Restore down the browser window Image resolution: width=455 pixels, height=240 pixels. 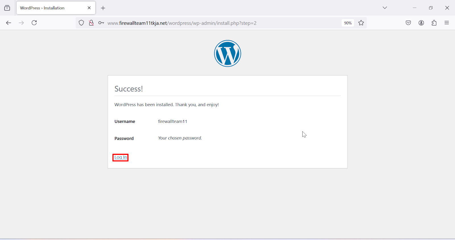(x=431, y=8)
